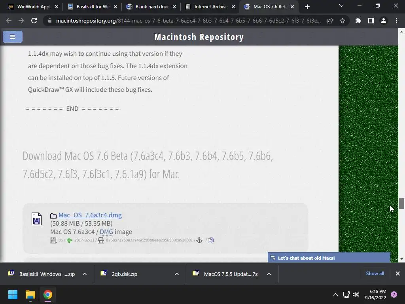Image resolution: width=405 pixels, height=304 pixels.
Task: Reload the current page
Action: (34, 21)
